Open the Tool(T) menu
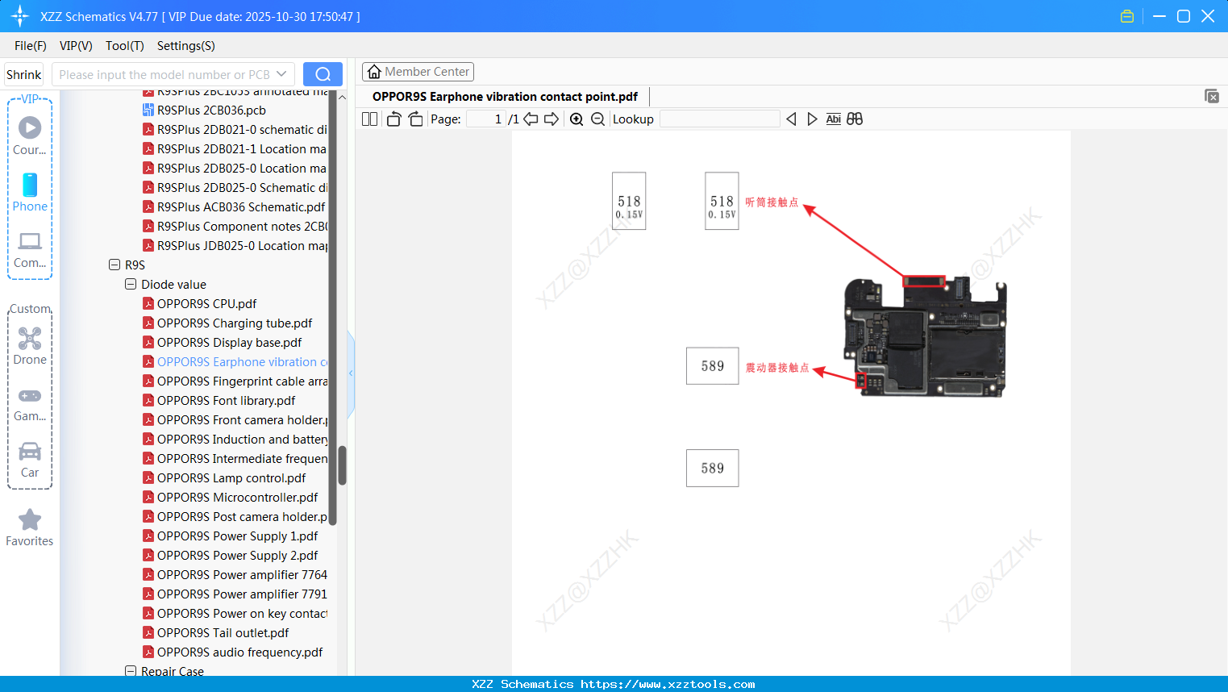 point(124,46)
